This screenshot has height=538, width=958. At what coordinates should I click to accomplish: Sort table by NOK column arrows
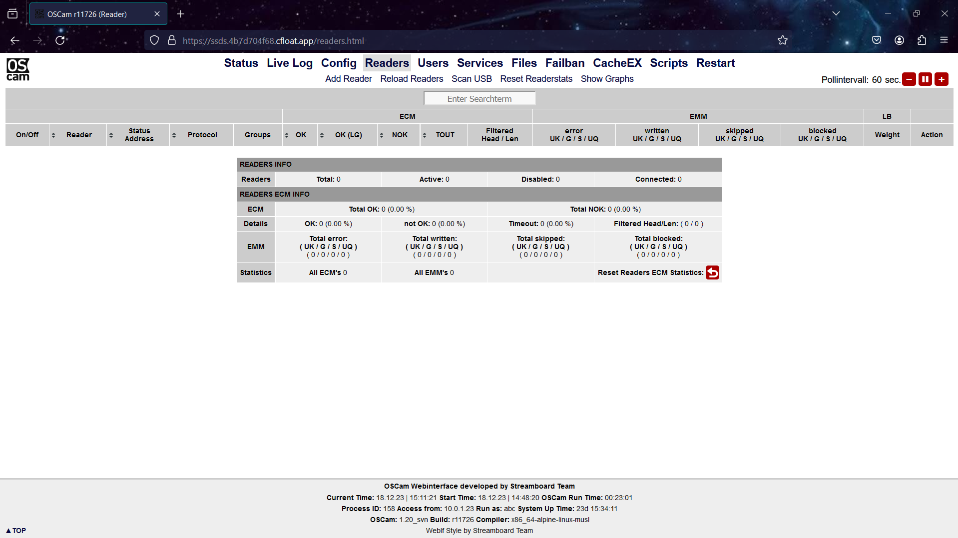click(x=382, y=135)
